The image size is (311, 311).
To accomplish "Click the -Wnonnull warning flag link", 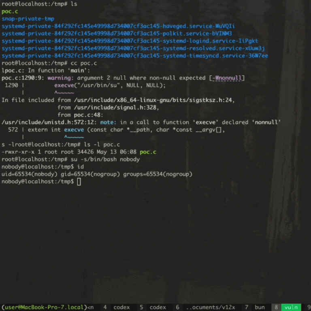I will click(x=227, y=78).
